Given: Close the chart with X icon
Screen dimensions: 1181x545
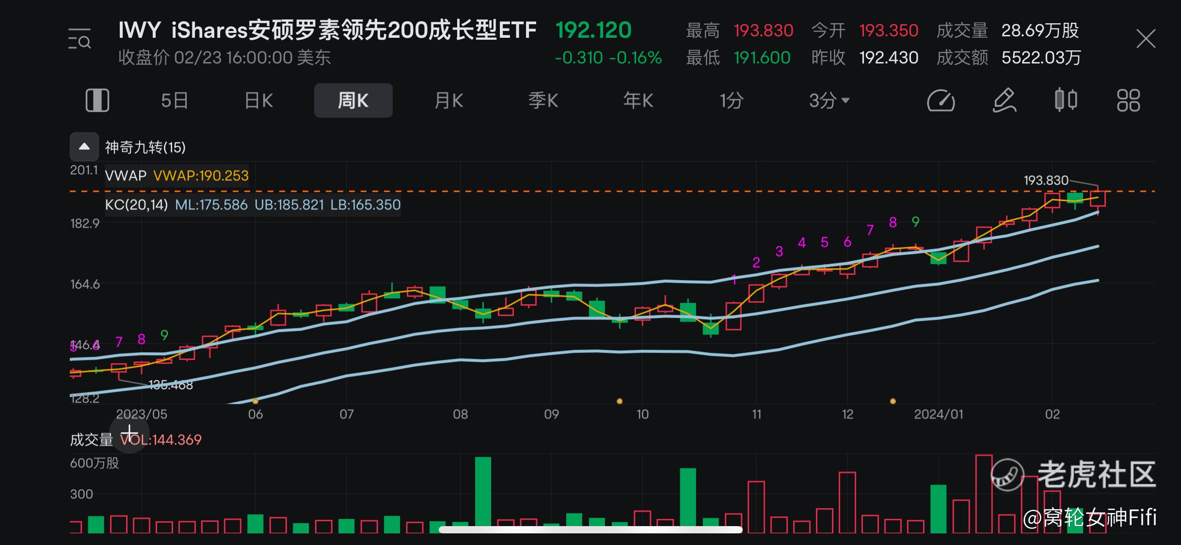Looking at the screenshot, I should tap(1146, 39).
